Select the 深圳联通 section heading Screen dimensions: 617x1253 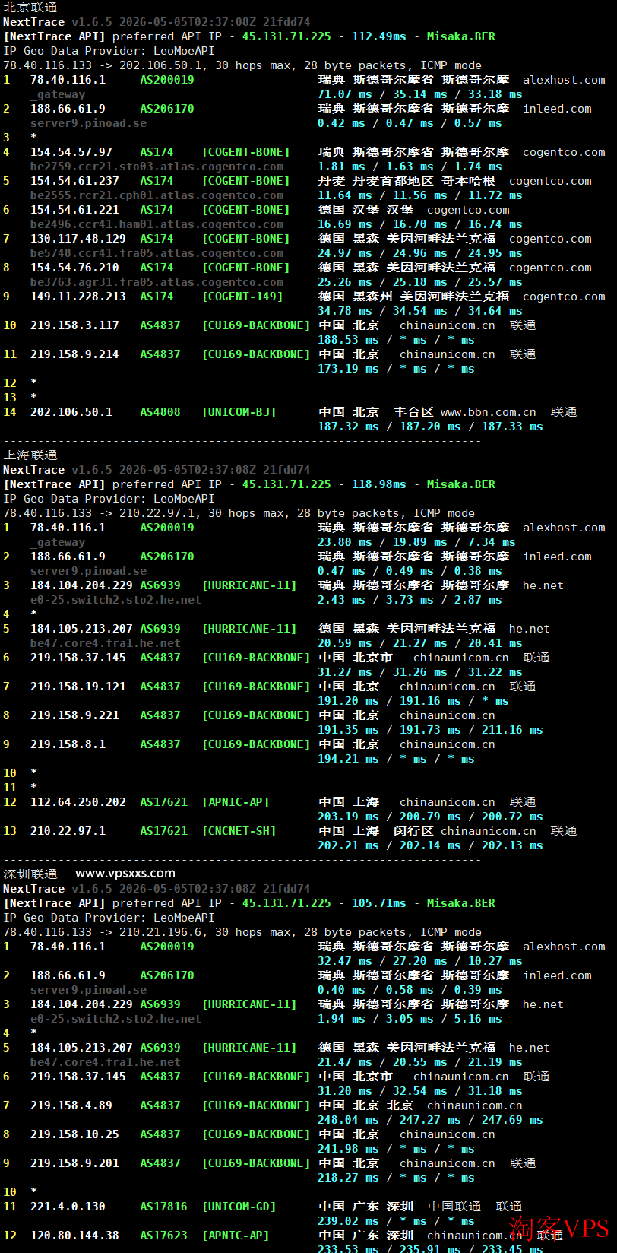click(30, 874)
